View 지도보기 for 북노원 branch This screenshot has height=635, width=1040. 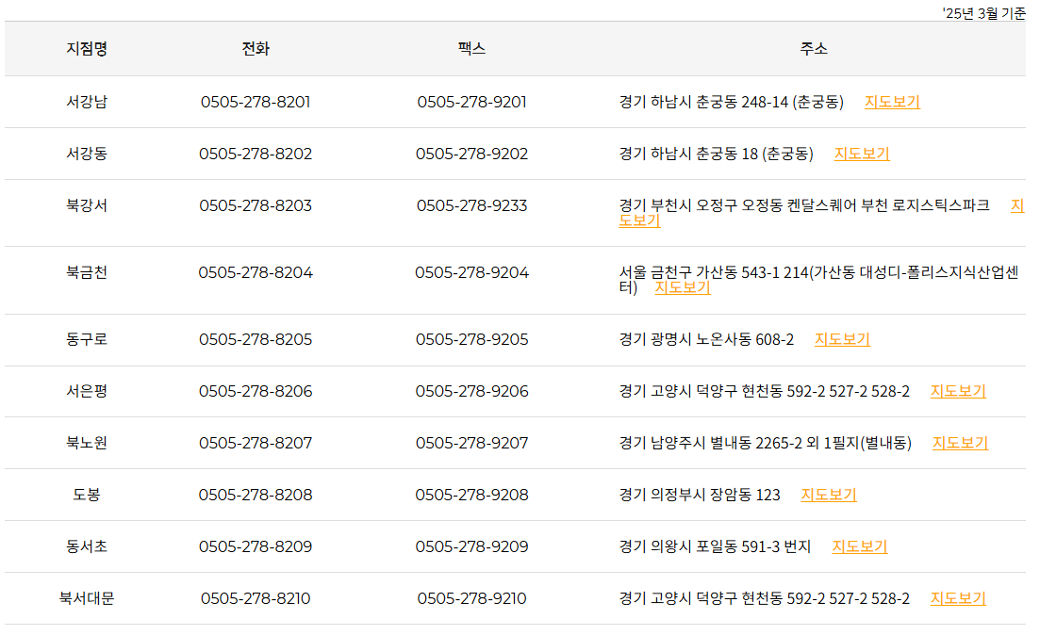959,443
